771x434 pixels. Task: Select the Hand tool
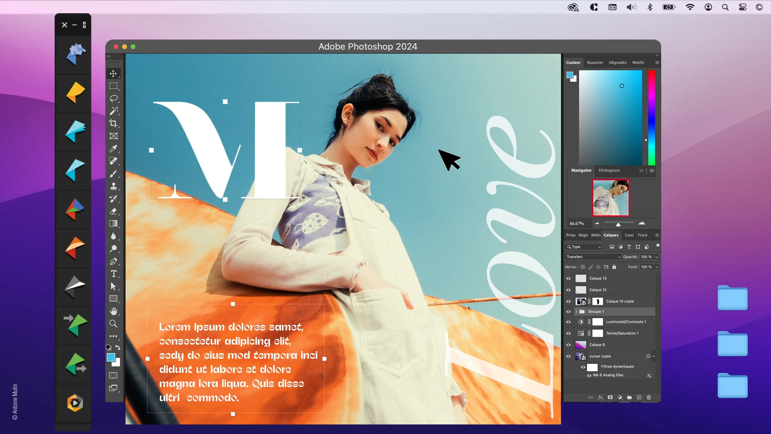(x=113, y=311)
